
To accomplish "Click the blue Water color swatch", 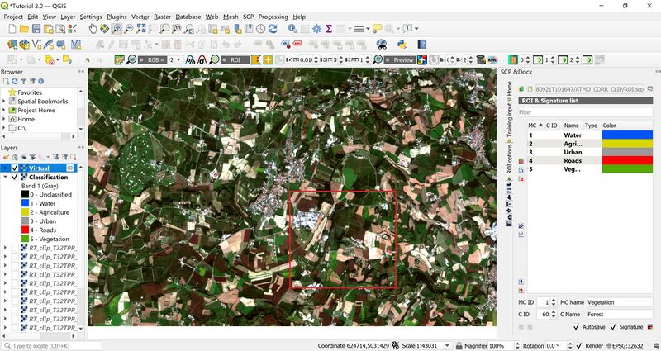I will (627, 135).
